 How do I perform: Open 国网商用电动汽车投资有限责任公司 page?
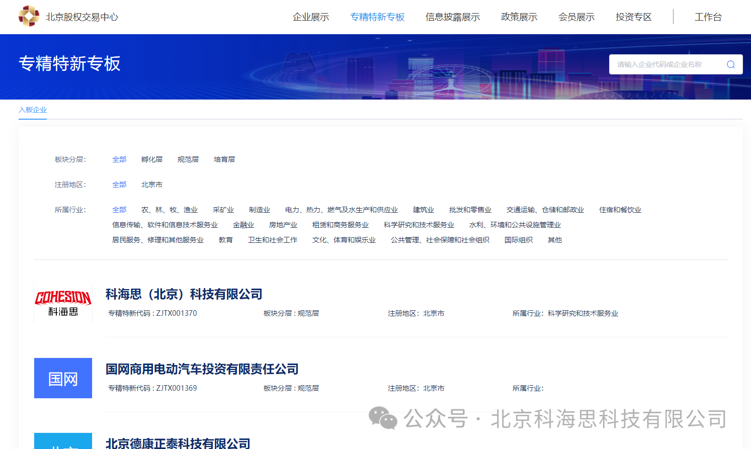pos(202,369)
